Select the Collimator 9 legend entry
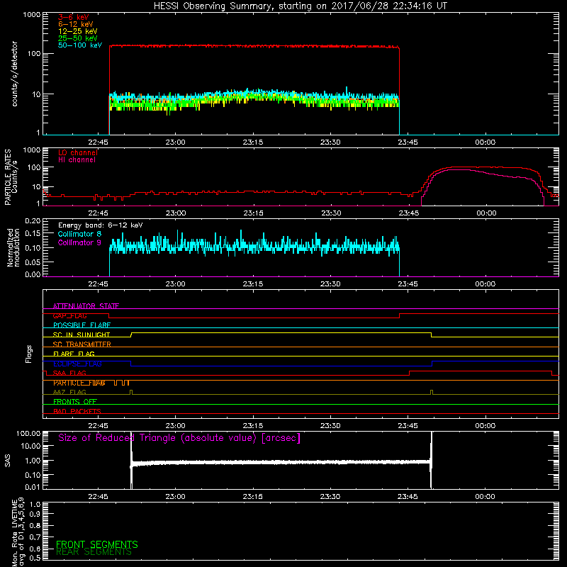Viewport: 567px width, 567px height. [x=79, y=242]
